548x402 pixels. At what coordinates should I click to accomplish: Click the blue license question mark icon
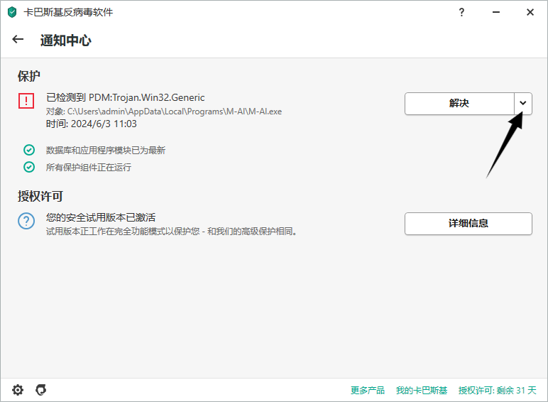[x=26, y=222]
